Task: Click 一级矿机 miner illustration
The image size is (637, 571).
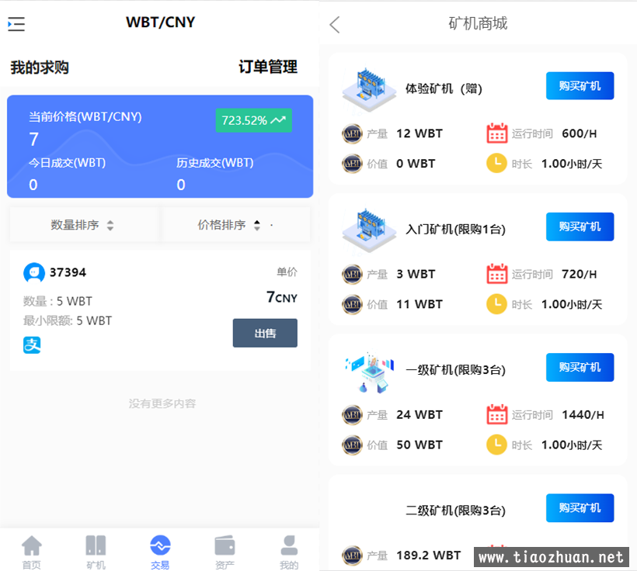Action: 370,371
